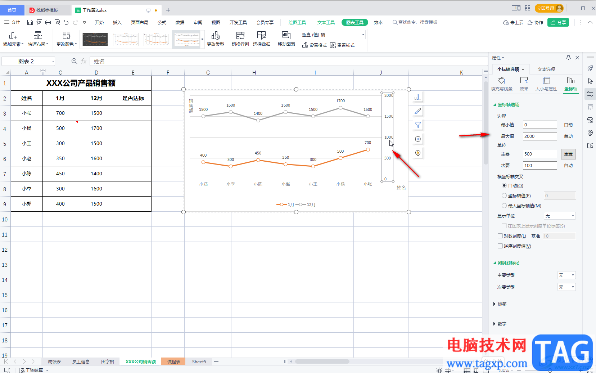Open Quick Layout (快速布局) options

click(x=38, y=39)
